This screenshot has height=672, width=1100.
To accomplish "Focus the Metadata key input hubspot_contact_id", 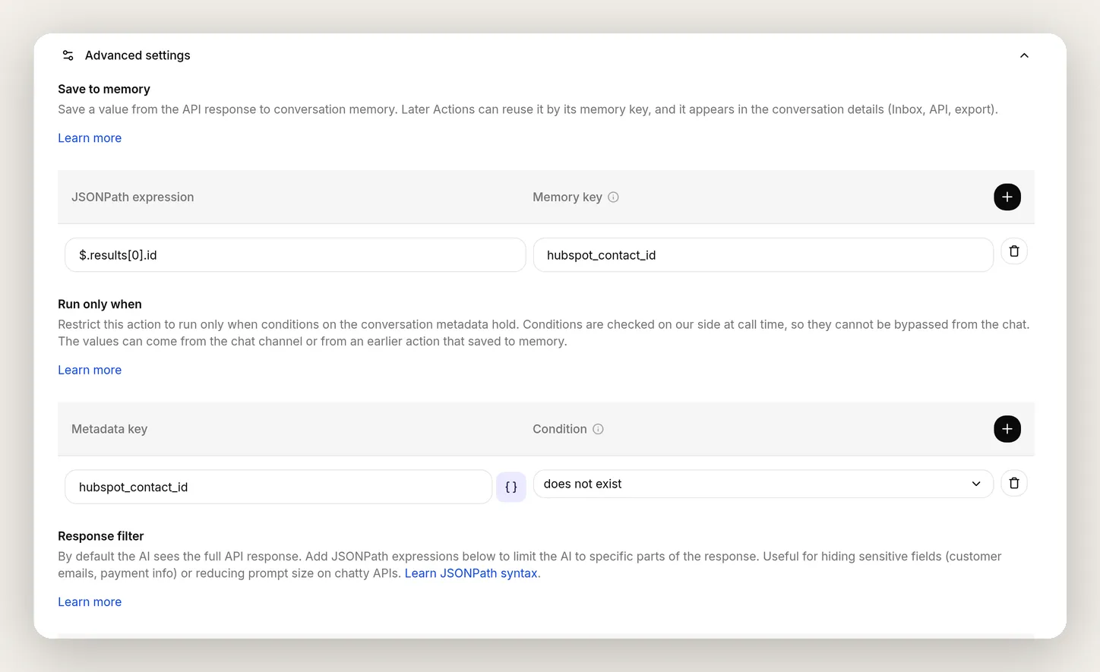I will point(278,487).
